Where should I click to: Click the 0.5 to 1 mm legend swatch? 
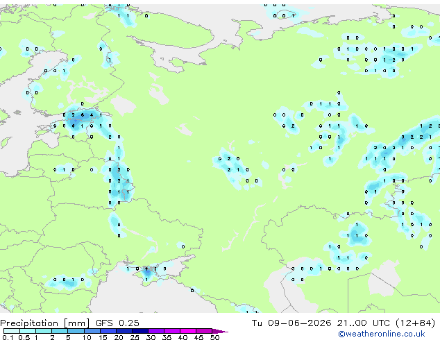coord(28,331)
